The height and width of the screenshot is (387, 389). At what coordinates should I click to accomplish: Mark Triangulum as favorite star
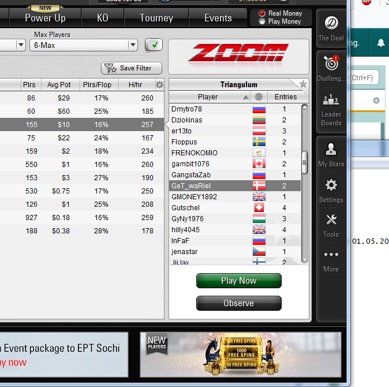pyautogui.click(x=303, y=84)
